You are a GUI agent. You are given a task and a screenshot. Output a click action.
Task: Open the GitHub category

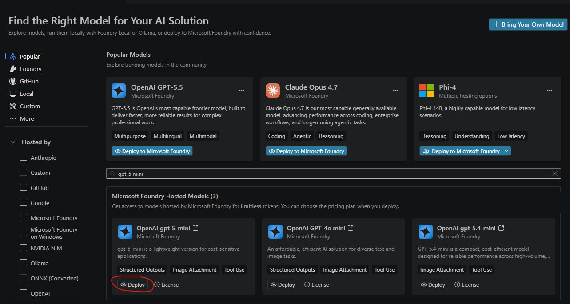[29, 81]
